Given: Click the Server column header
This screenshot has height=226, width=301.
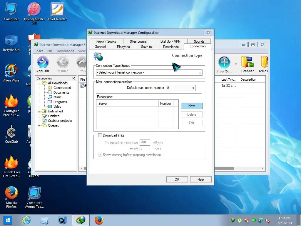Looking at the screenshot, I should click(x=128, y=103).
